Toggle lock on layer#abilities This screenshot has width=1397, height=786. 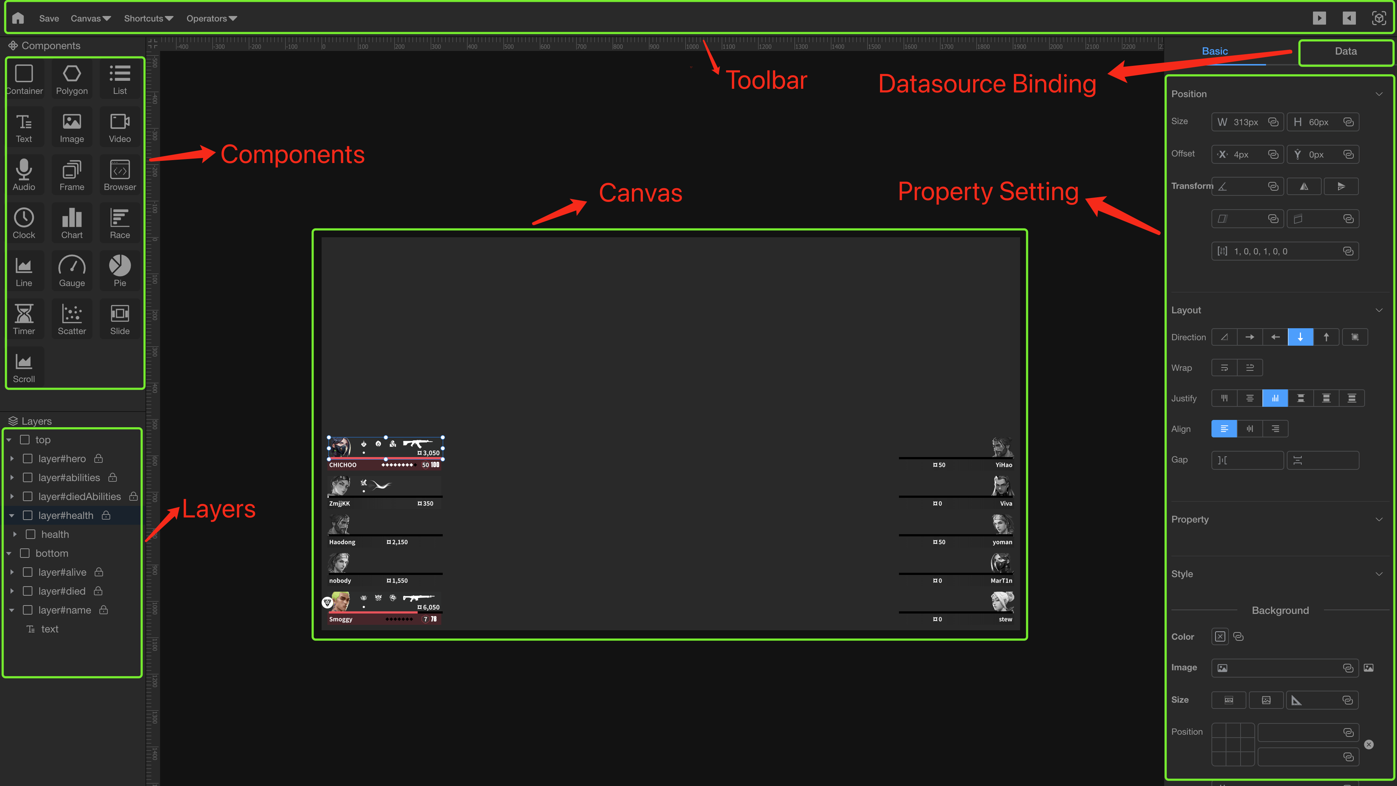(113, 478)
